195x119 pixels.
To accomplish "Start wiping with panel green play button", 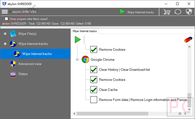I will click(x=78, y=40).
